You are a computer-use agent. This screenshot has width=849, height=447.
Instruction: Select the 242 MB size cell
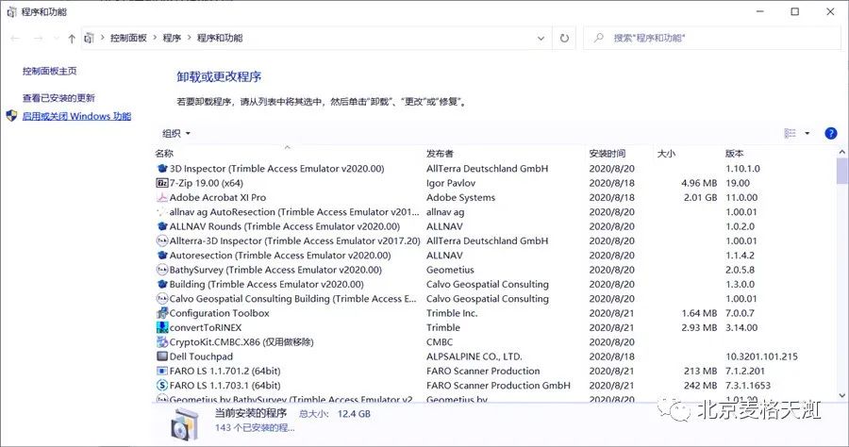pyautogui.click(x=701, y=386)
